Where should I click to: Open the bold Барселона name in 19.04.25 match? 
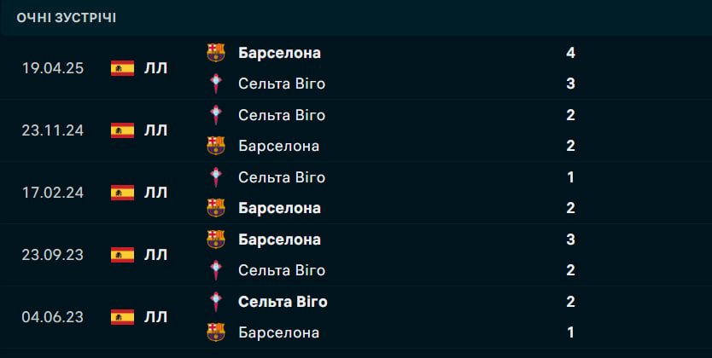(279, 53)
